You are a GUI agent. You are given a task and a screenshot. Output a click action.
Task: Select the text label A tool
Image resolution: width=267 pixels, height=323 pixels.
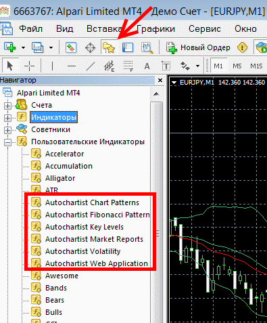(x=147, y=66)
